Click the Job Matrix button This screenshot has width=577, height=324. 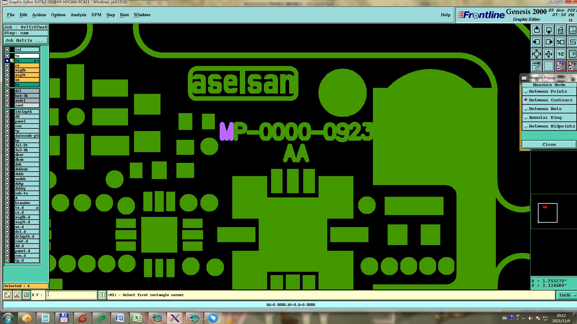(x=26, y=40)
